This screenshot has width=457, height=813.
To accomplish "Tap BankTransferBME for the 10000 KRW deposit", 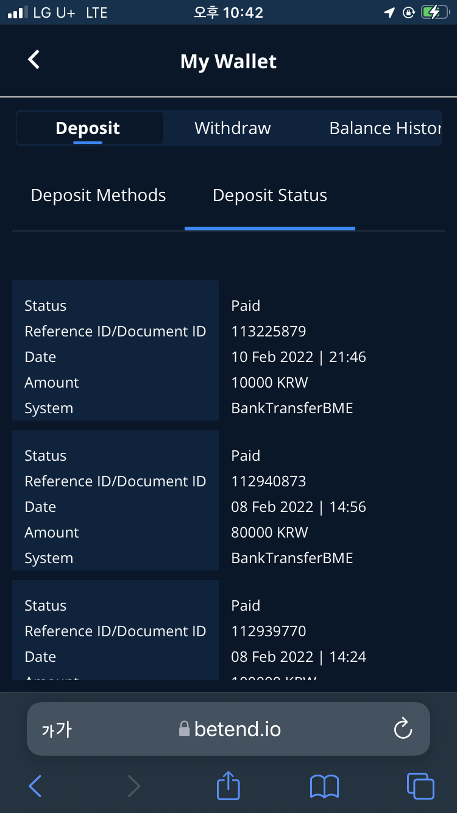I will tap(292, 408).
